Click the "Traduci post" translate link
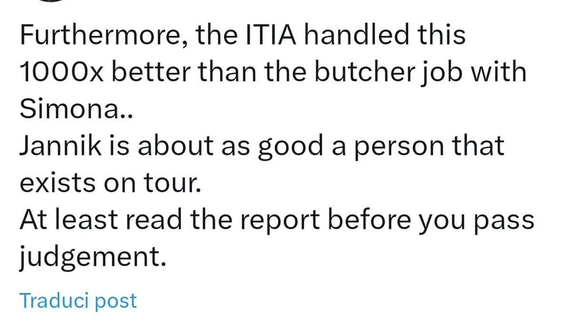This screenshot has width=571, height=321. (x=78, y=301)
